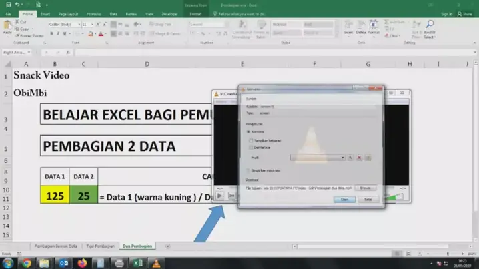Screen dimensions: 479x269
Task: Select the Konversi radio button
Action: click(248, 132)
